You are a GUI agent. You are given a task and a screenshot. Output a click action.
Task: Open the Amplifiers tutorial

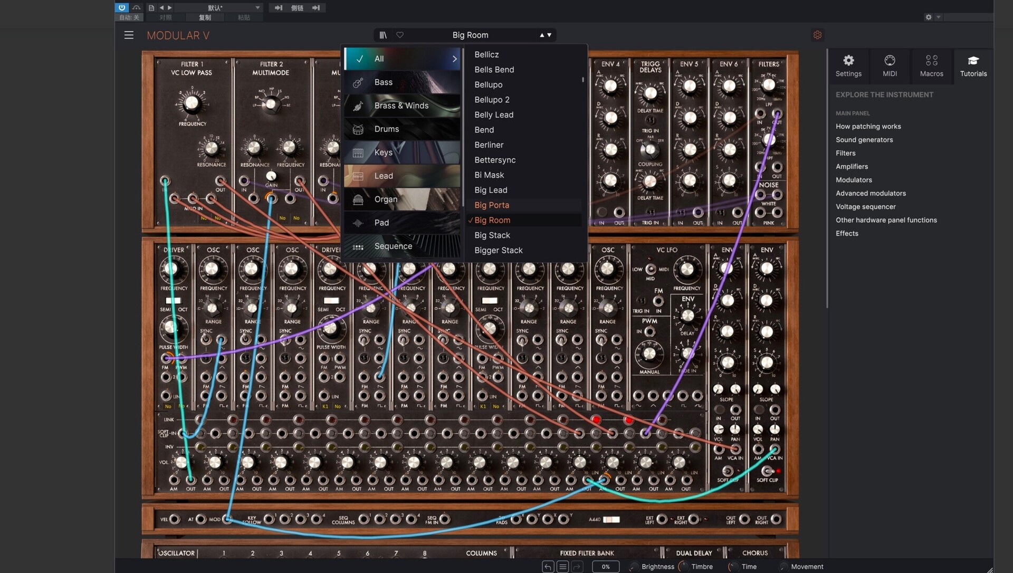click(x=852, y=167)
